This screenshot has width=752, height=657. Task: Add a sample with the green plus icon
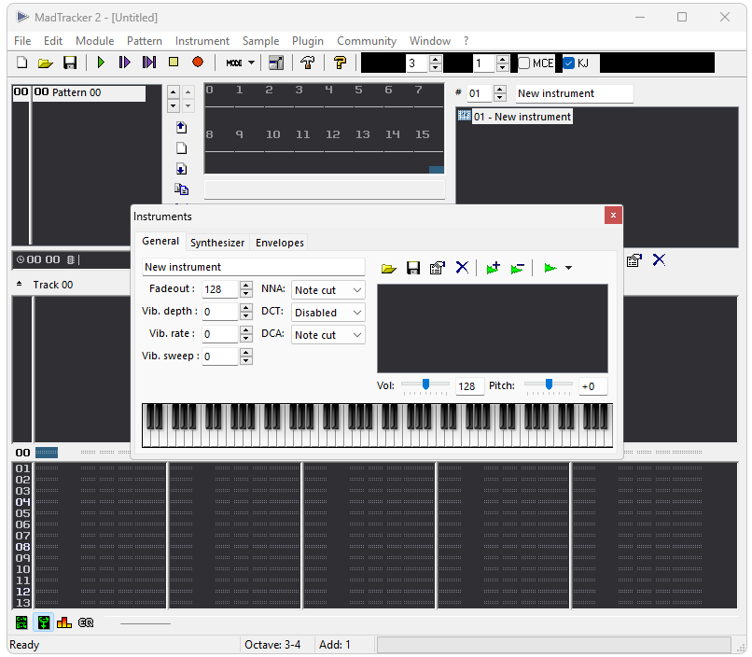tap(493, 268)
